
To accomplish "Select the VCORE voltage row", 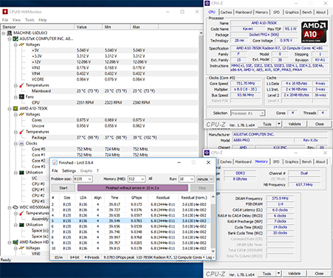I will click(x=100, y=79).
